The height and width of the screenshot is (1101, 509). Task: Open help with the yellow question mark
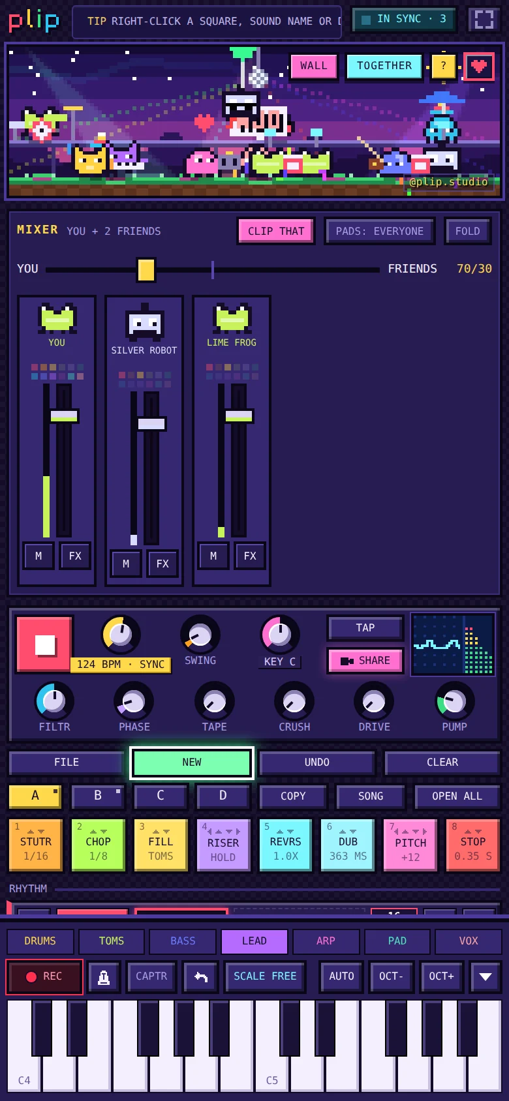click(x=443, y=66)
